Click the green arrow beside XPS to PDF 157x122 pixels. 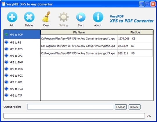point(6,34)
